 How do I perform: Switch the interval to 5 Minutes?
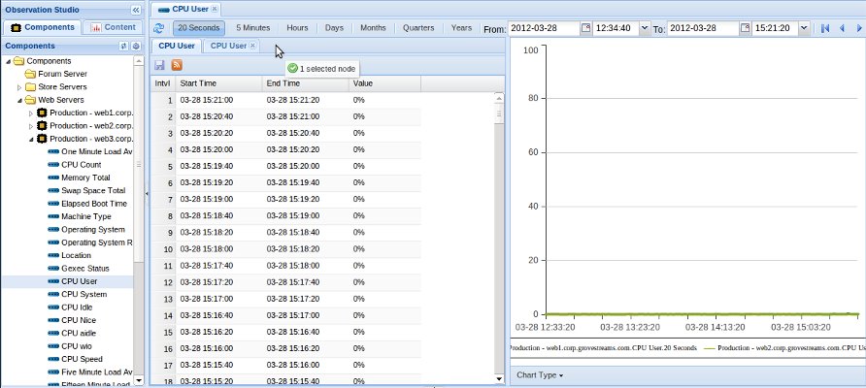click(252, 28)
